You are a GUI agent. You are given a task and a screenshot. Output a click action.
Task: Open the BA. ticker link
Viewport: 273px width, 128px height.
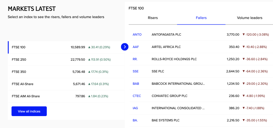tap(135, 121)
